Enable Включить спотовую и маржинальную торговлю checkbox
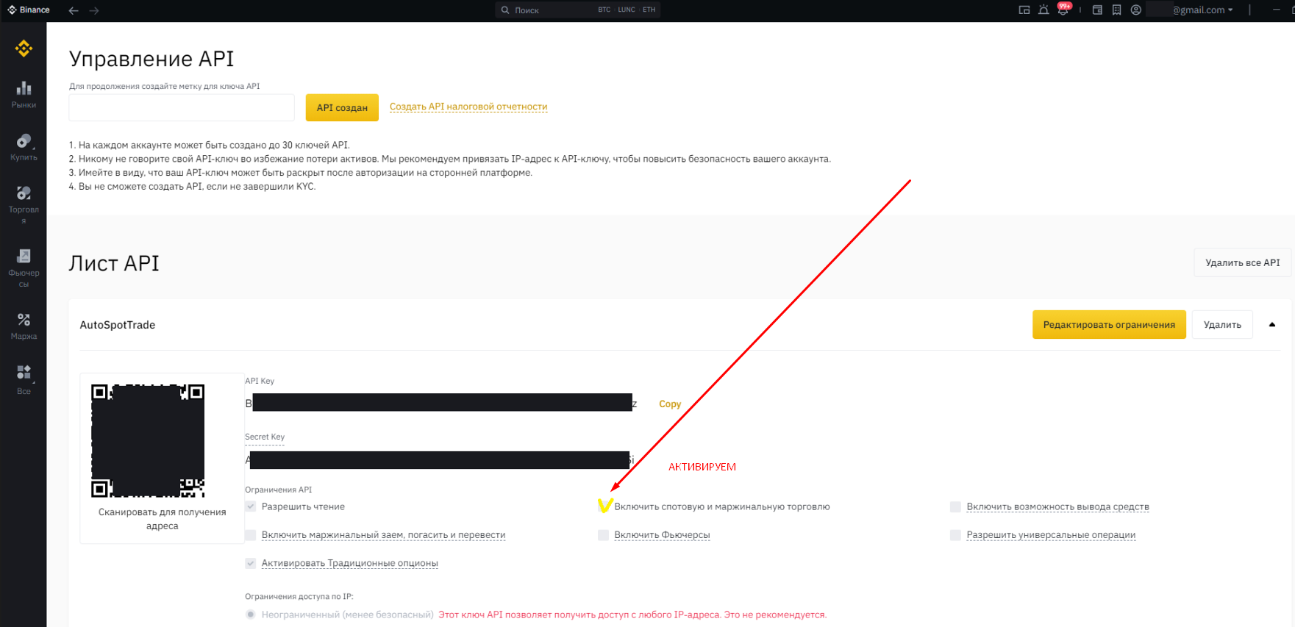The width and height of the screenshot is (1295, 627). point(604,506)
